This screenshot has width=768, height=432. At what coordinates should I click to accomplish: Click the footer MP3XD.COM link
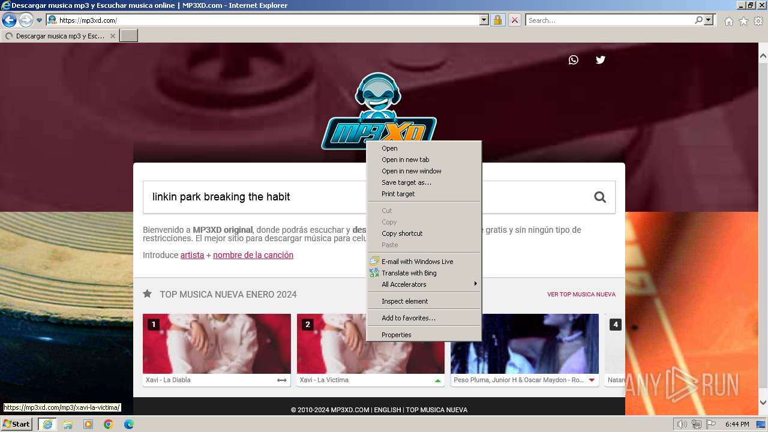(x=350, y=410)
